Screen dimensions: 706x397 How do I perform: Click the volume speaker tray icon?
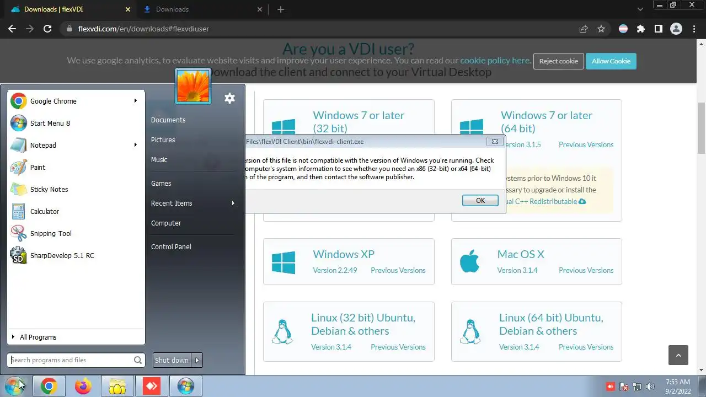pyautogui.click(x=650, y=387)
